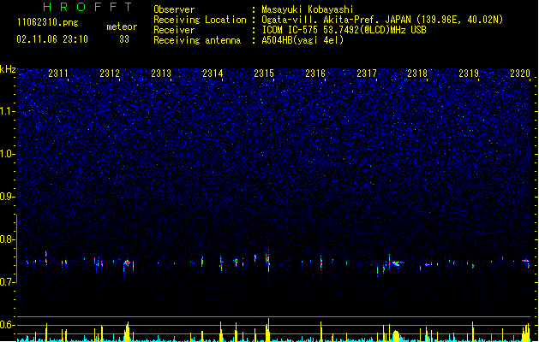Click the 2315 time marker

(x=264, y=74)
